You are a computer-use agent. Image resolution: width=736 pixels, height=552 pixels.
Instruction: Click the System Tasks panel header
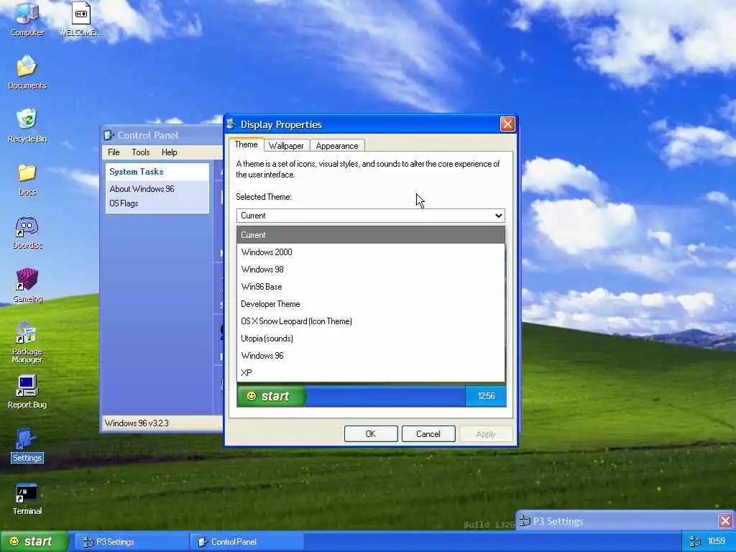(157, 172)
